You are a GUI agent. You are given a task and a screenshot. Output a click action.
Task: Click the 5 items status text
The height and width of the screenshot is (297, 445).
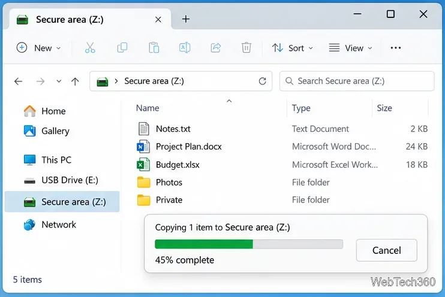tap(27, 280)
